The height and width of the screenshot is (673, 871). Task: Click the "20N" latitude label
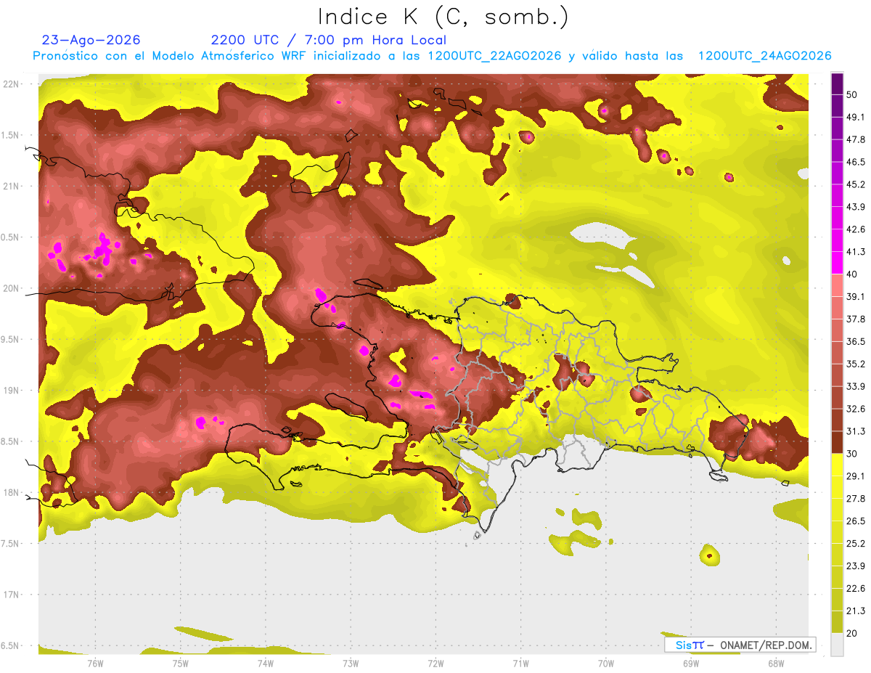click(x=12, y=289)
